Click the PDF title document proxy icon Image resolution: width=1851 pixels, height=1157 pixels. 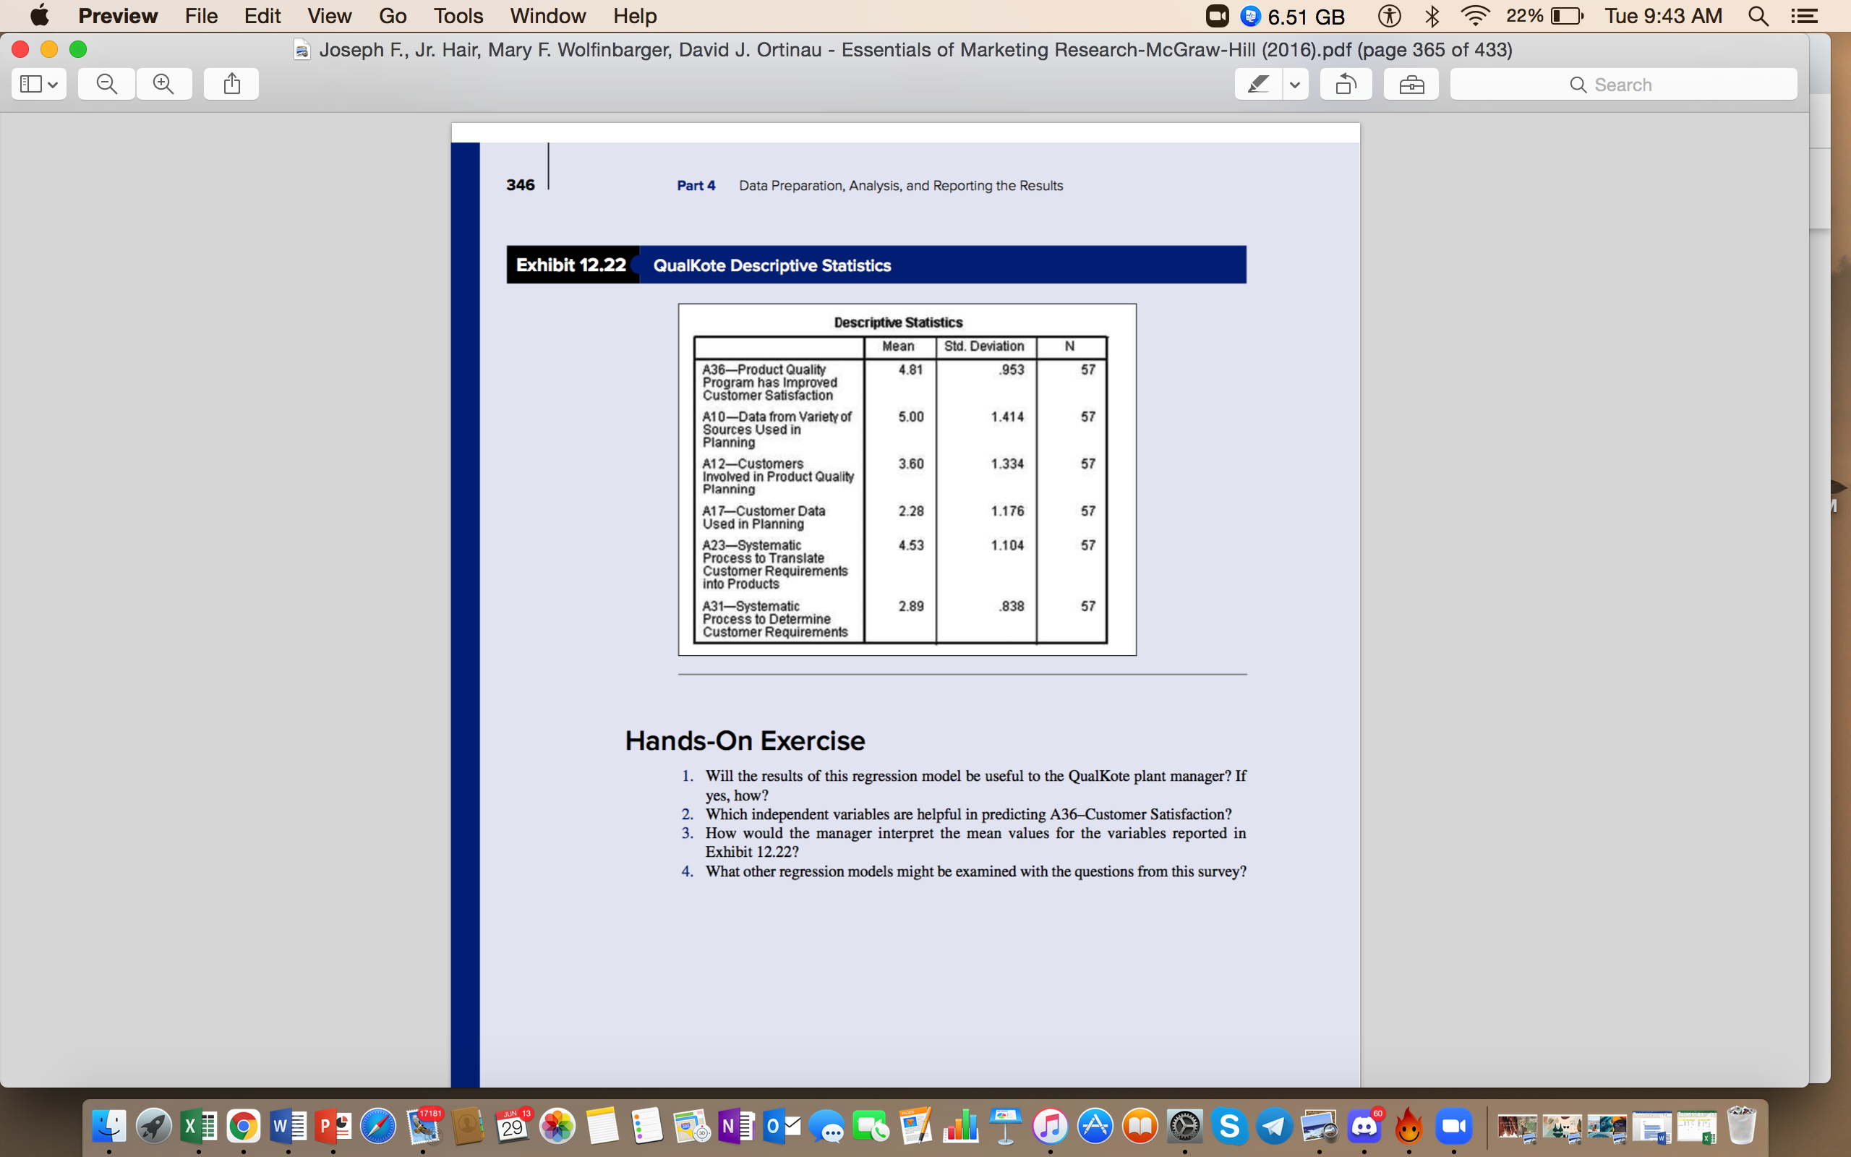(x=302, y=51)
